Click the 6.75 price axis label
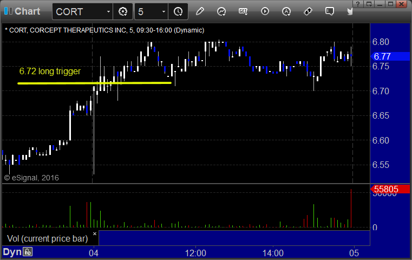Image resolution: width=412 pixels, height=260 pixels. (x=381, y=67)
